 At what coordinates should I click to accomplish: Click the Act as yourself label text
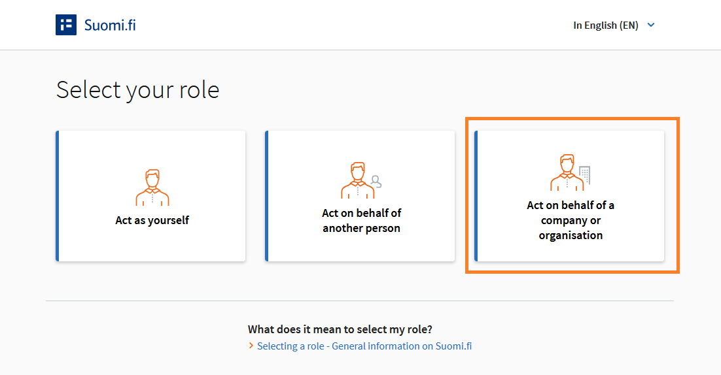point(152,220)
